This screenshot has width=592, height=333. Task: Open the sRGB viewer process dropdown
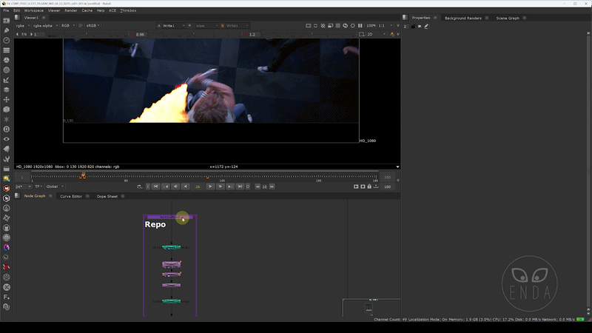pos(93,26)
